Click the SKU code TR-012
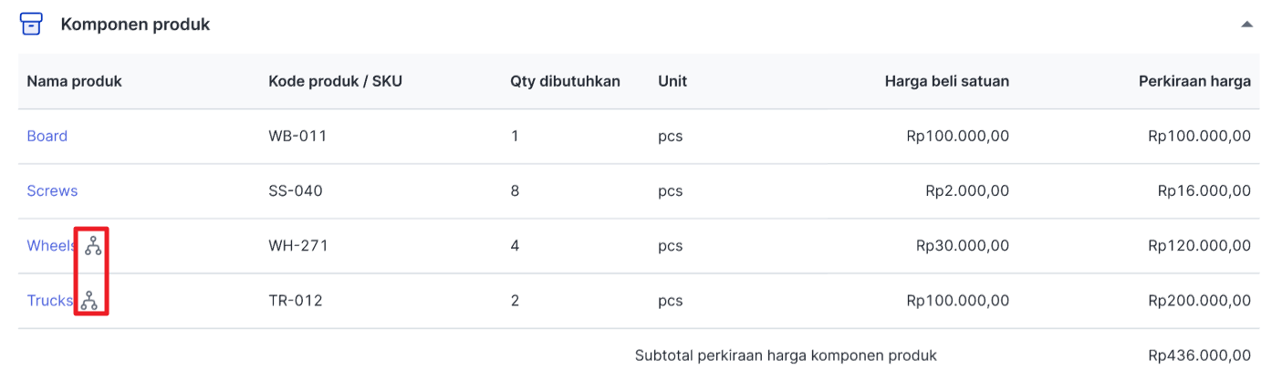The width and height of the screenshot is (1272, 391). point(296,300)
